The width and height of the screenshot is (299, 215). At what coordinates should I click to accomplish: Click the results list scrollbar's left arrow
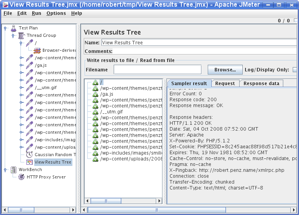pyautogui.click(x=87, y=201)
